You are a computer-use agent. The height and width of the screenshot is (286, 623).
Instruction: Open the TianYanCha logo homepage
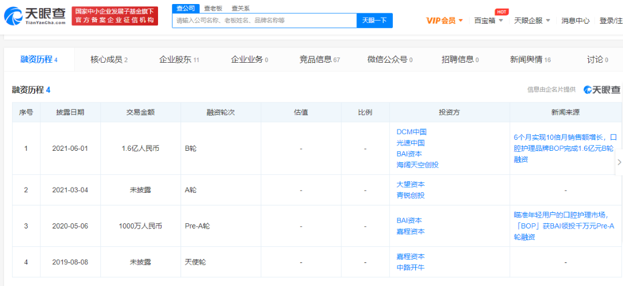[35, 16]
